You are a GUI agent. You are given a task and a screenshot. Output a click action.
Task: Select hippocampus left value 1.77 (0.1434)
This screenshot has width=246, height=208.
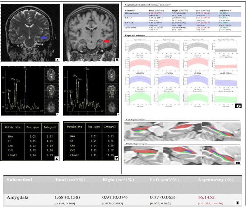(203, 13)
